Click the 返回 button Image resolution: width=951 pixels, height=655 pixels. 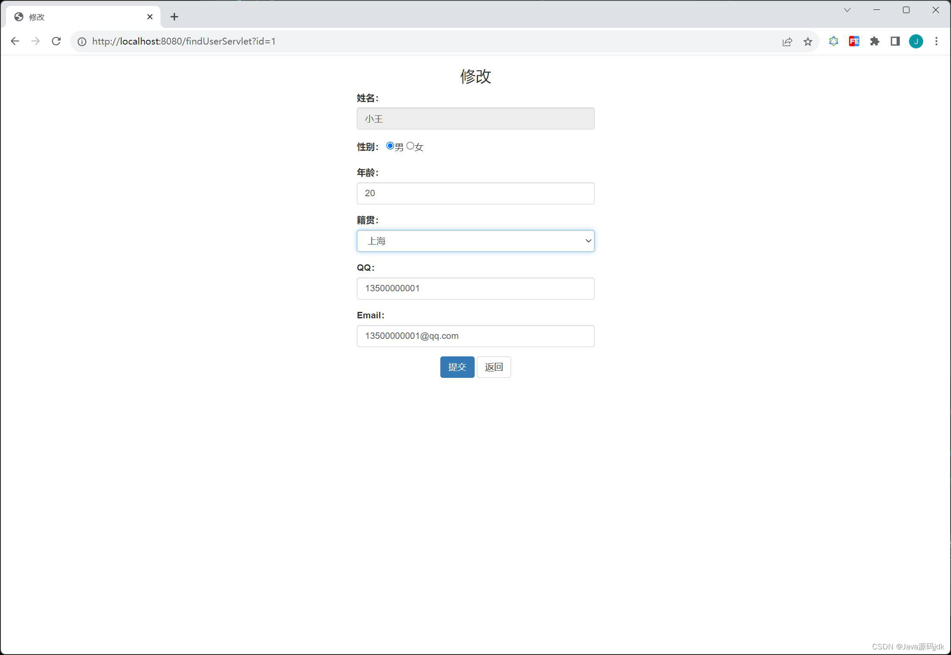(x=493, y=367)
